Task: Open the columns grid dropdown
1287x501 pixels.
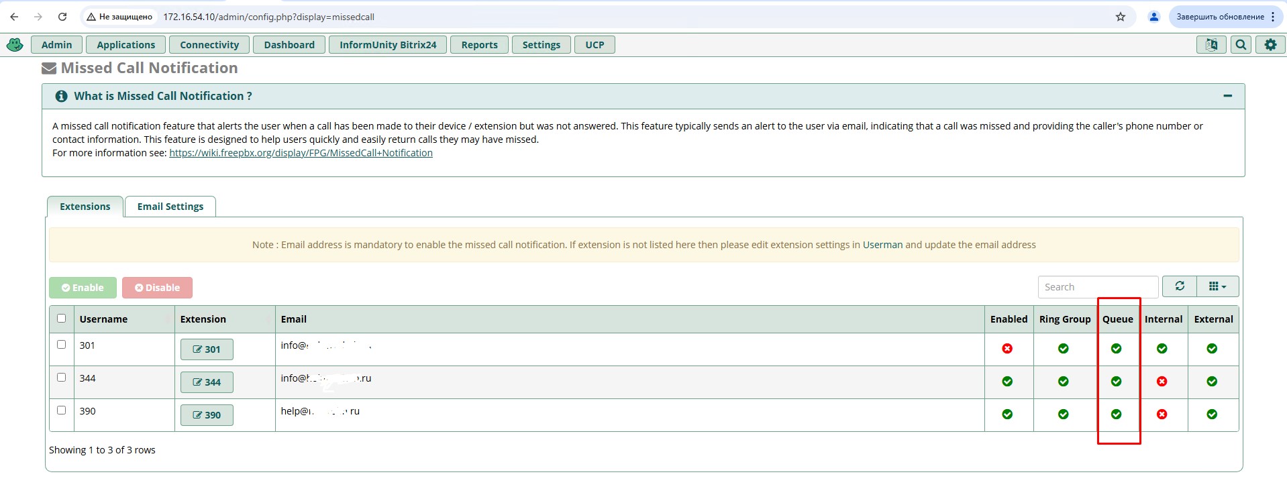Action: [x=1217, y=286]
